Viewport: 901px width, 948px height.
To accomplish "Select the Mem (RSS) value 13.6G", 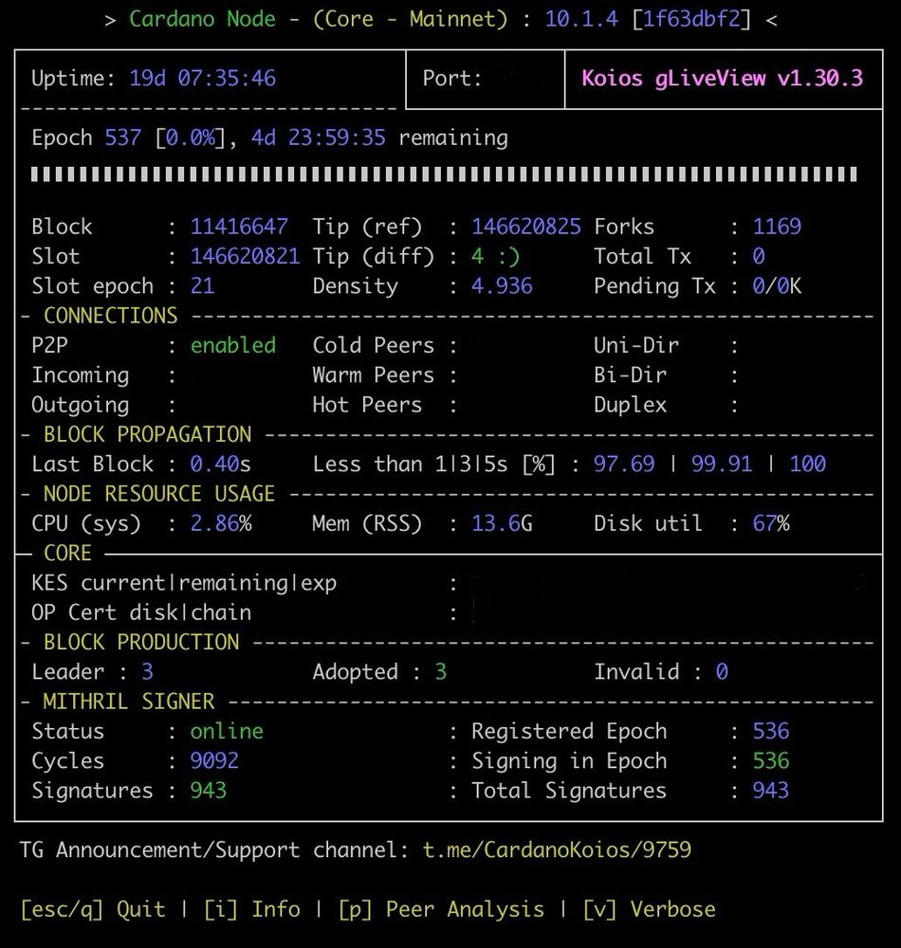I will pos(502,522).
